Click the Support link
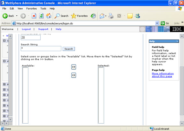 (x=43, y=29)
